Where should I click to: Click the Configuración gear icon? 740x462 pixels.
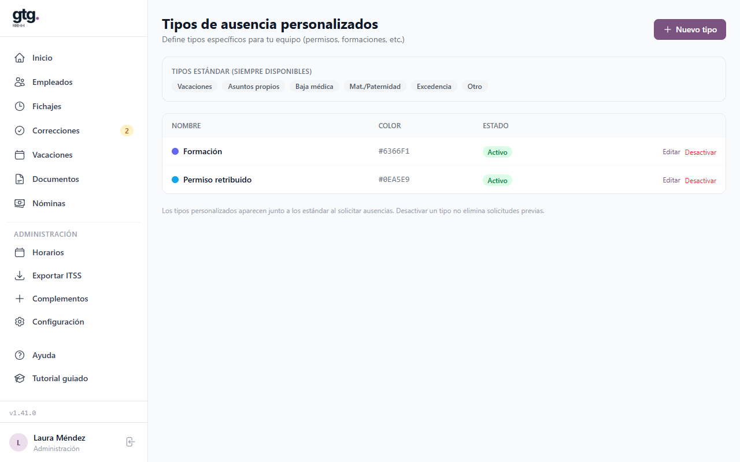point(20,322)
